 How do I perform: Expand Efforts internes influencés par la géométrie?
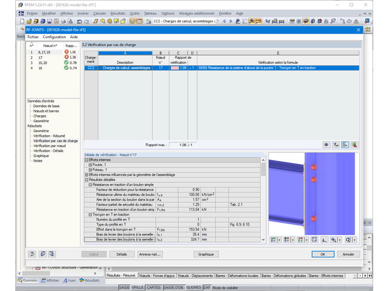point(87,175)
